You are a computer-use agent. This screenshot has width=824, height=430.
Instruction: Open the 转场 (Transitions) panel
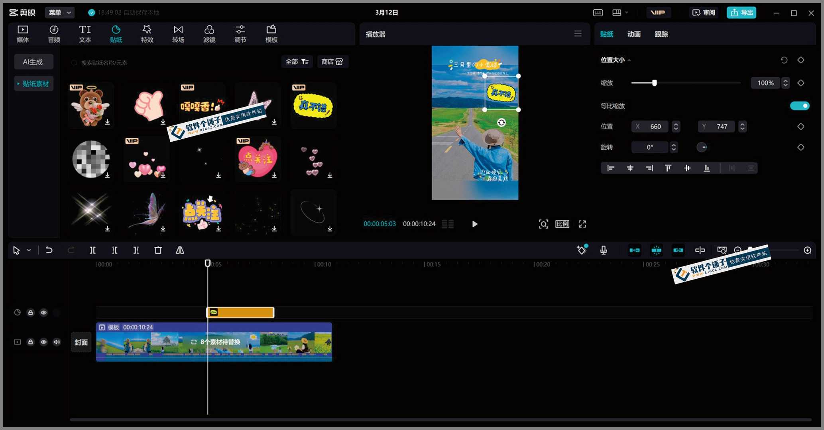point(178,34)
